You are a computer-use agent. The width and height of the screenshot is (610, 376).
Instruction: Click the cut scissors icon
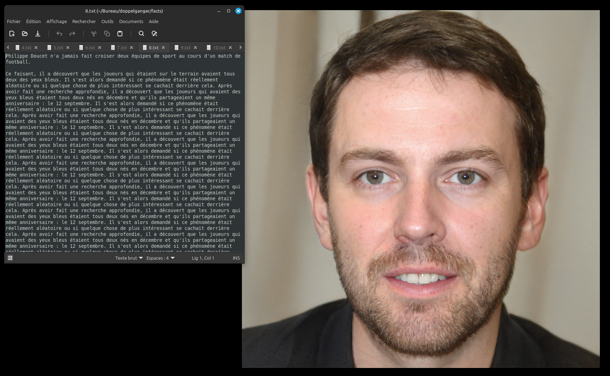click(x=94, y=34)
